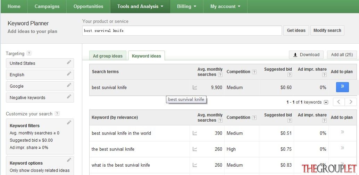Open Customize your search help icon
359x175 pixels.
click(x=57, y=114)
